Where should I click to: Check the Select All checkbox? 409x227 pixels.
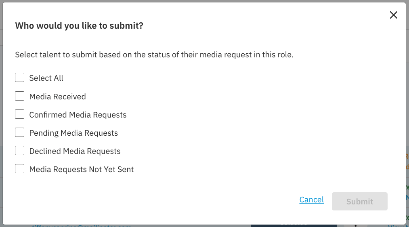(20, 78)
